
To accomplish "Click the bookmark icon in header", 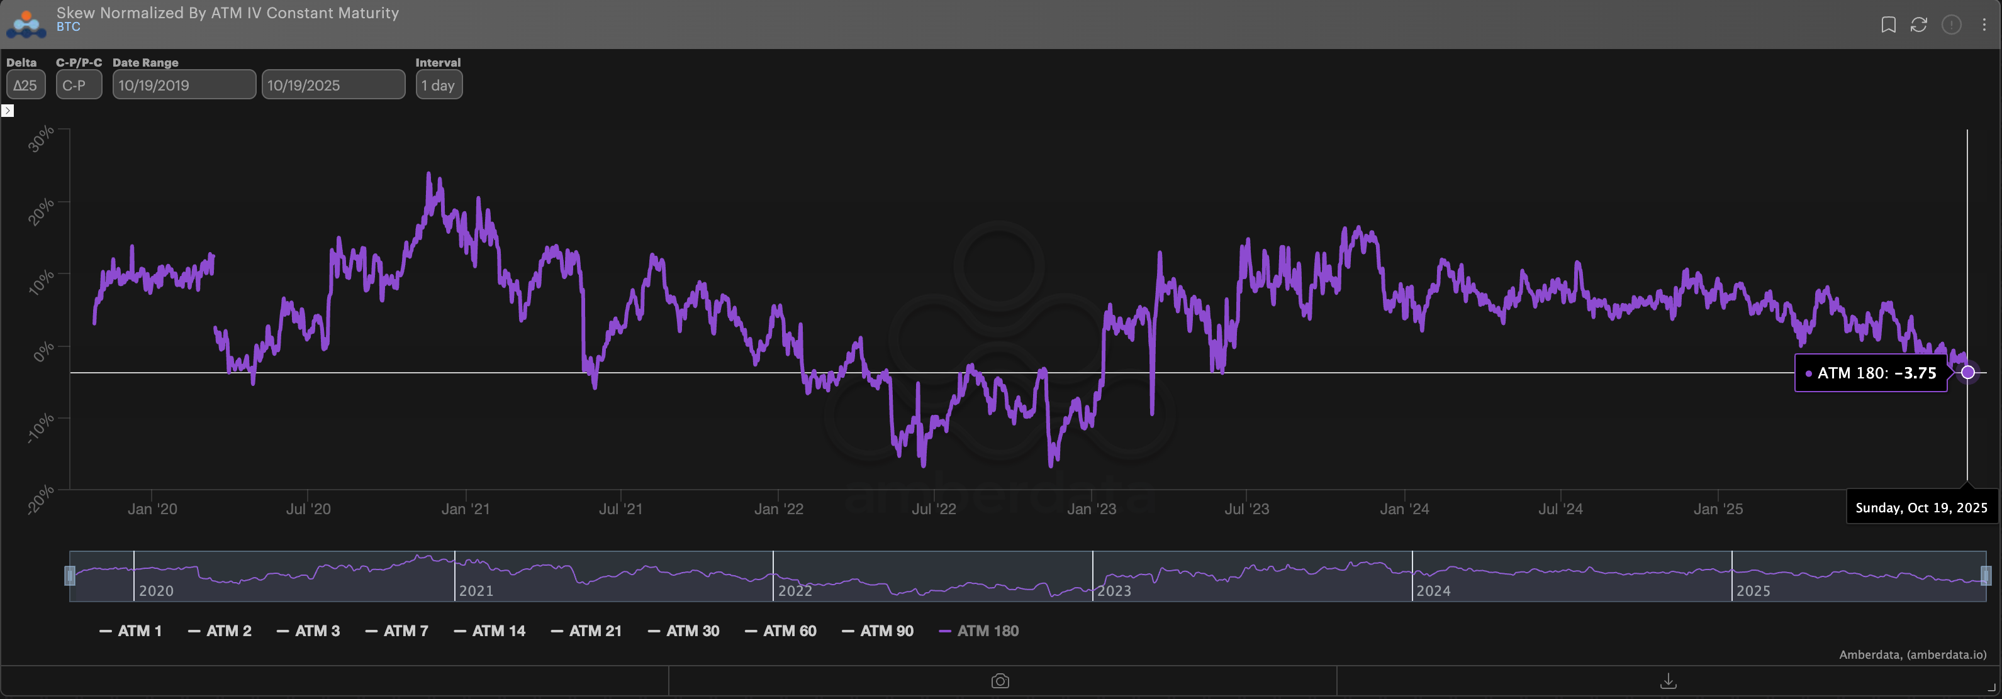I will (x=1887, y=25).
